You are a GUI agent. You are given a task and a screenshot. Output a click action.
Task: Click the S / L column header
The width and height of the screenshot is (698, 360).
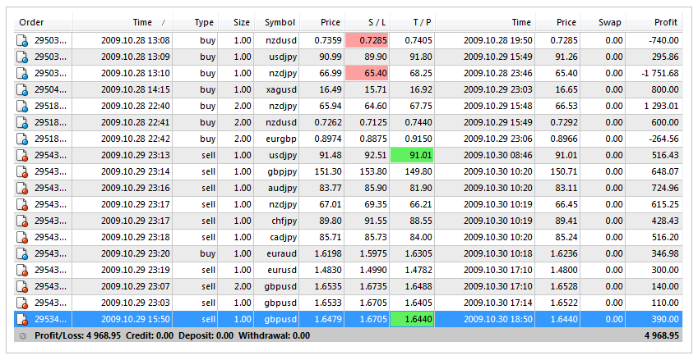(366, 22)
